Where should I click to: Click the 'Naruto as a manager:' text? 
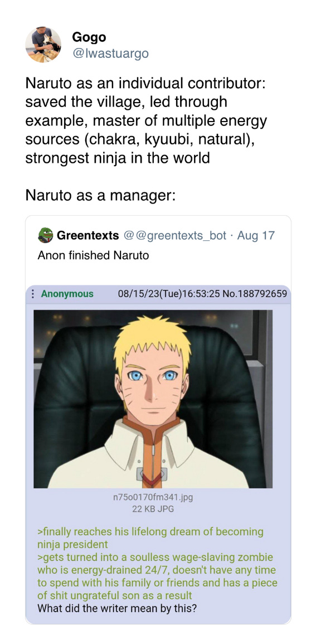tap(100, 196)
